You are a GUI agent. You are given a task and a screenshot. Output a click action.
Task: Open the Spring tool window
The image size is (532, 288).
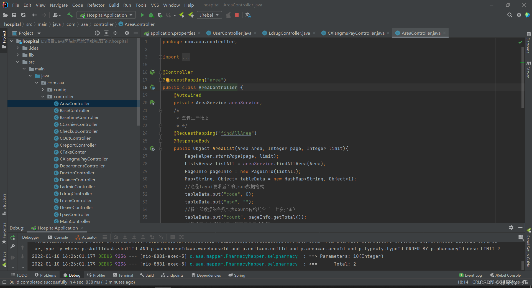pos(237,275)
